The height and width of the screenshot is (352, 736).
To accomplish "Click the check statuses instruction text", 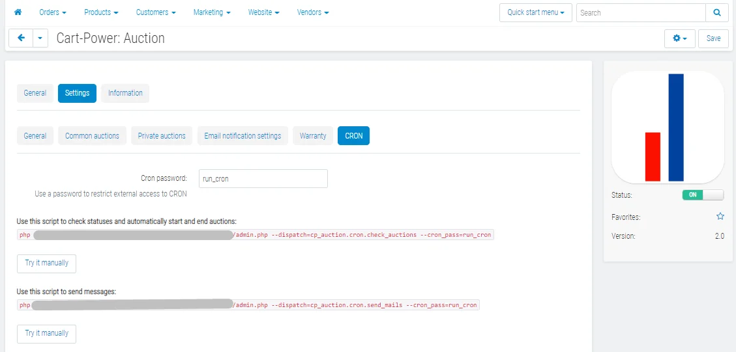I will click(x=126, y=221).
